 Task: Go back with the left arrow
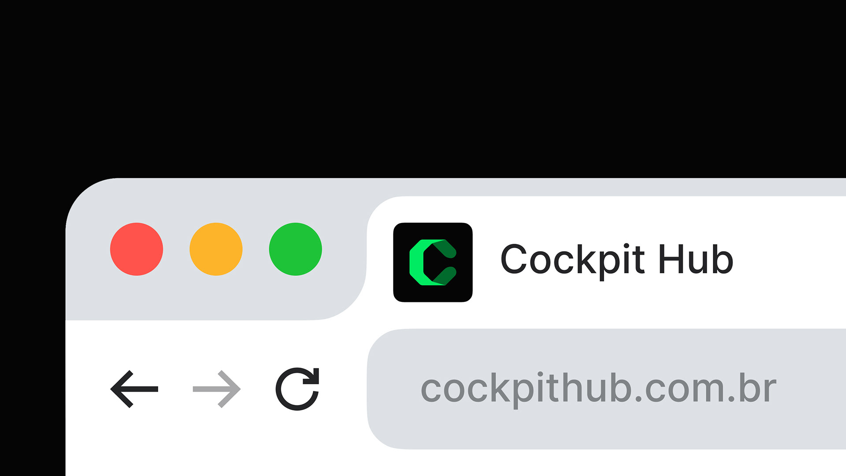tap(134, 389)
